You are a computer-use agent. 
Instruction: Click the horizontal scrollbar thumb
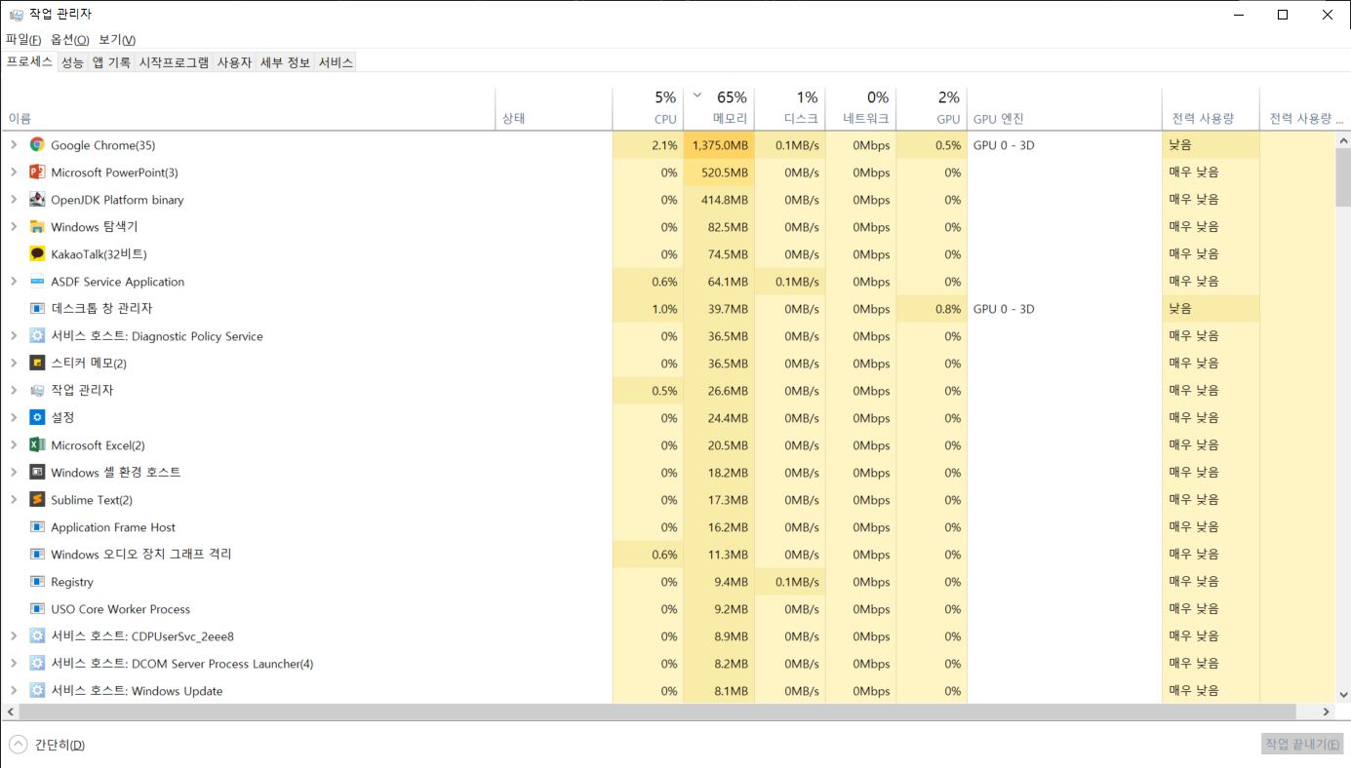(x=657, y=711)
